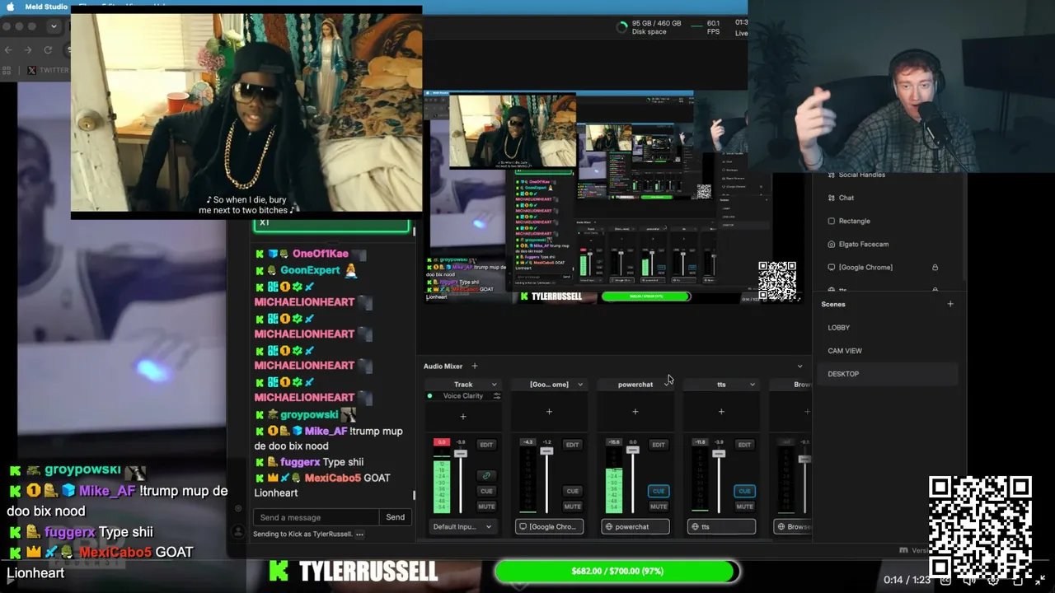Image resolution: width=1055 pixels, height=593 pixels.
Task: Open the Track channel dropdown
Action: point(495,385)
